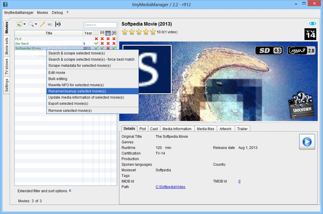This screenshot has height=214, width=323.
Task: Click the NFO column header icon
Action: coord(96,33)
